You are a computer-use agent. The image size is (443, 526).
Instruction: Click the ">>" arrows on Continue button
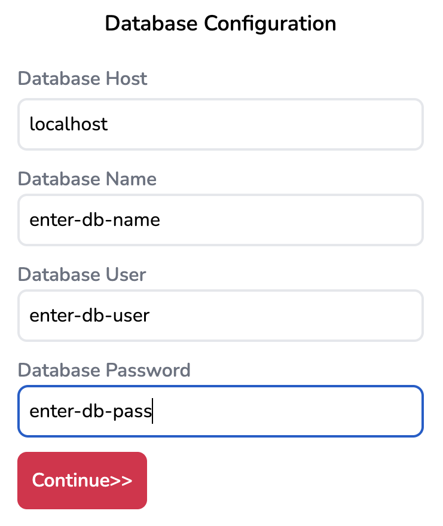121,481
